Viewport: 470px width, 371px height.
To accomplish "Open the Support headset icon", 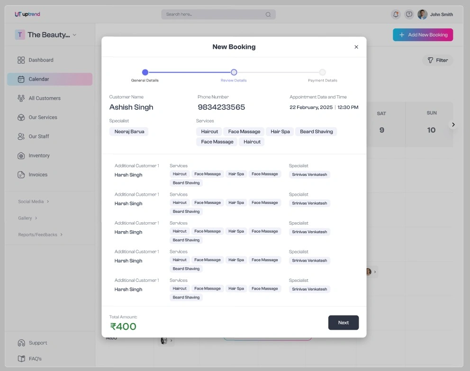I will click(x=21, y=343).
